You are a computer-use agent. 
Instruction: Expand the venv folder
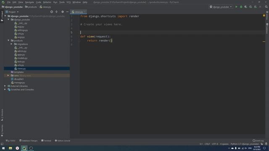coord(8,75)
